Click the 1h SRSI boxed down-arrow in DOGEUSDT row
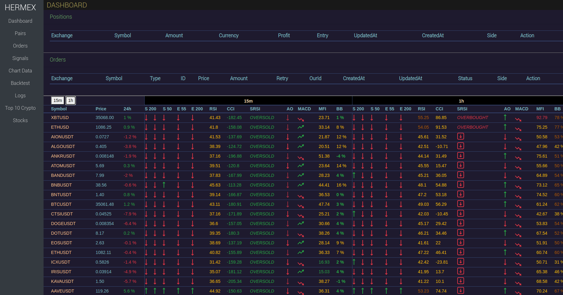This screenshot has height=295, width=563. pyautogui.click(x=461, y=223)
